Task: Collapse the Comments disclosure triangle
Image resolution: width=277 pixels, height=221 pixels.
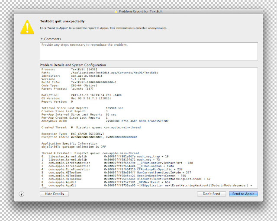Action: point(42,39)
